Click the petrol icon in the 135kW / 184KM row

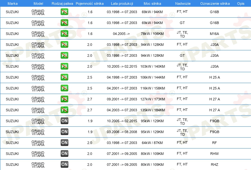(x=64, y=110)
